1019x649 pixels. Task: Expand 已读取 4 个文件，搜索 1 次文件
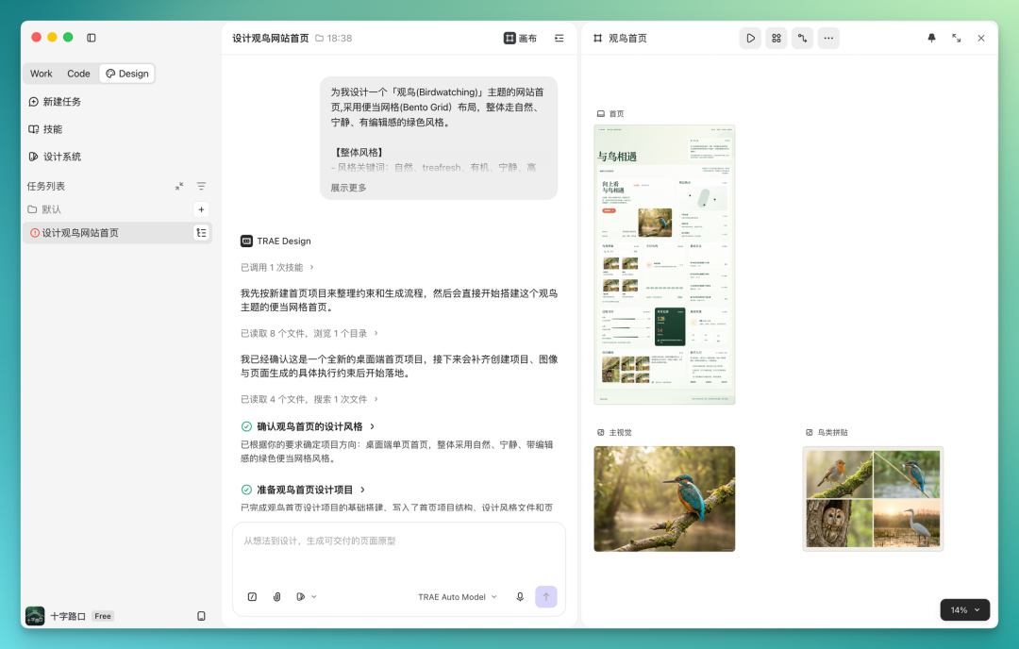click(309, 399)
